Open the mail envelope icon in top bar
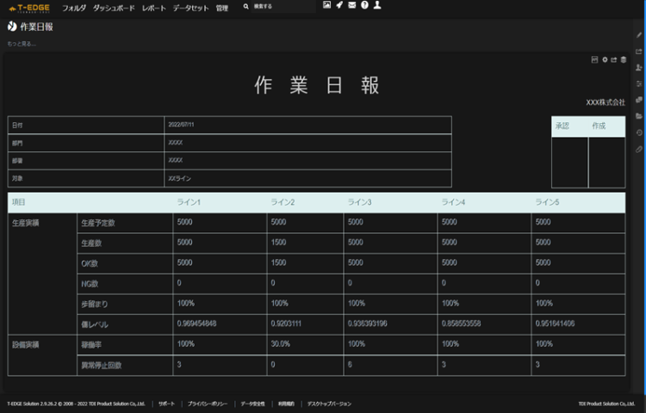 [x=351, y=5]
